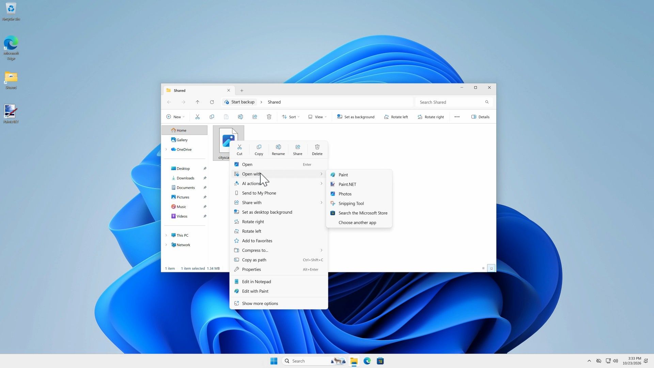654x368 pixels.
Task: Click the Up arrow navigation icon
Action: [x=198, y=102]
